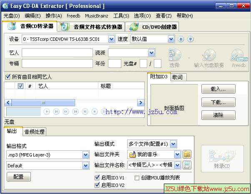
Task: Open the 帮助(H) menu
Action: (x=185, y=16)
